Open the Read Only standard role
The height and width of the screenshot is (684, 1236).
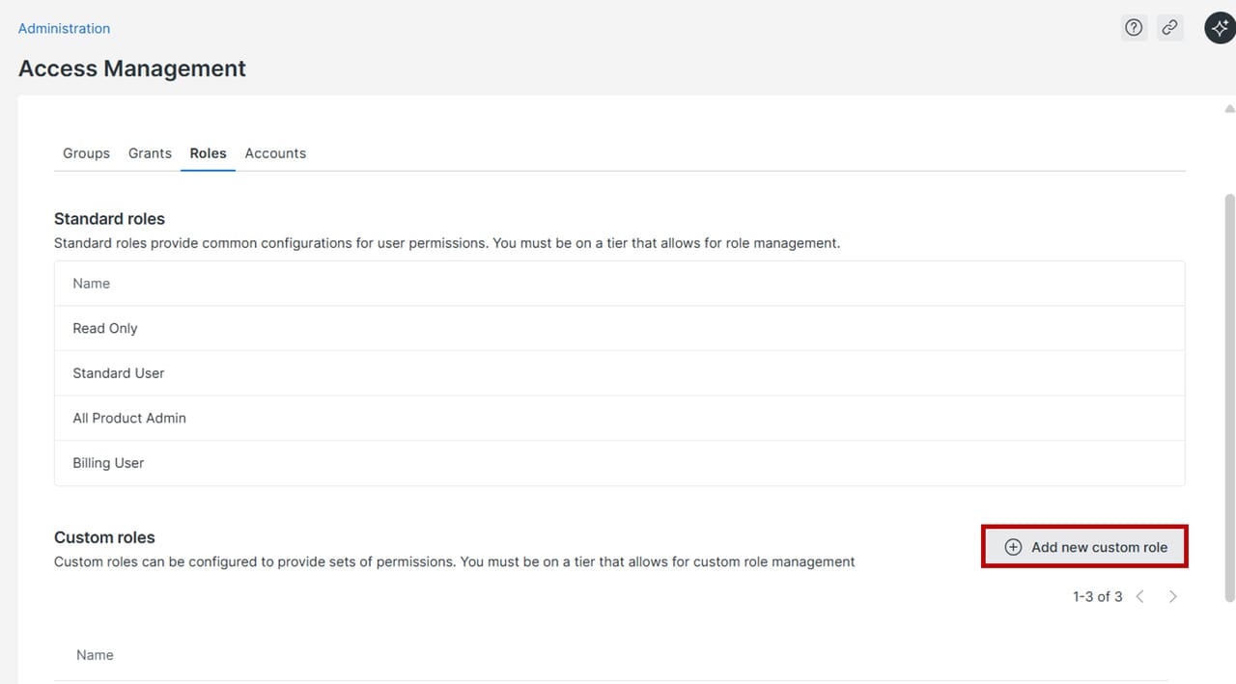[105, 329]
